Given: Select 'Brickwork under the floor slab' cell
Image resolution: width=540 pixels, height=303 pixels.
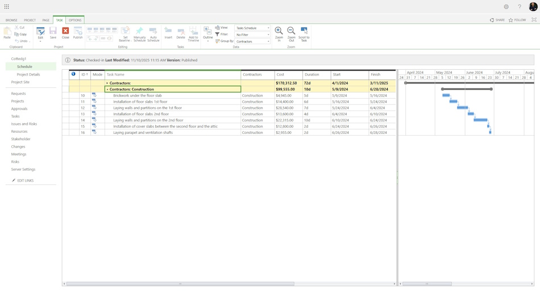Looking at the screenshot, I should (x=173, y=96).
